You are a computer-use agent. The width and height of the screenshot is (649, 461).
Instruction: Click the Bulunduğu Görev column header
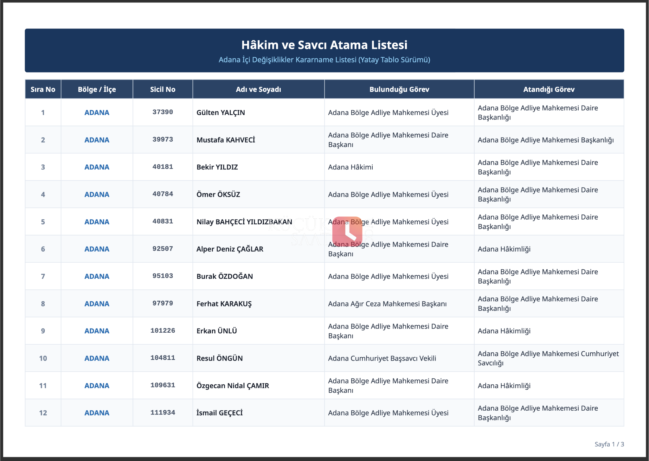[x=399, y=89]
